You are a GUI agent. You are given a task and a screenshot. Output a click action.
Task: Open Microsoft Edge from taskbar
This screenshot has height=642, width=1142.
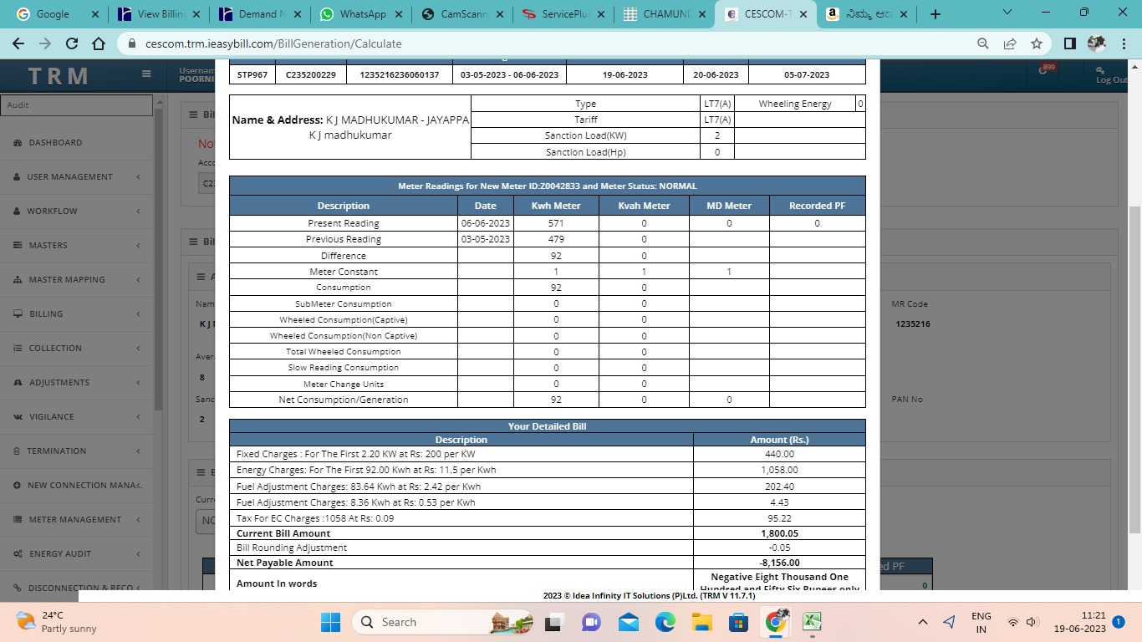[x=665, y=622]
